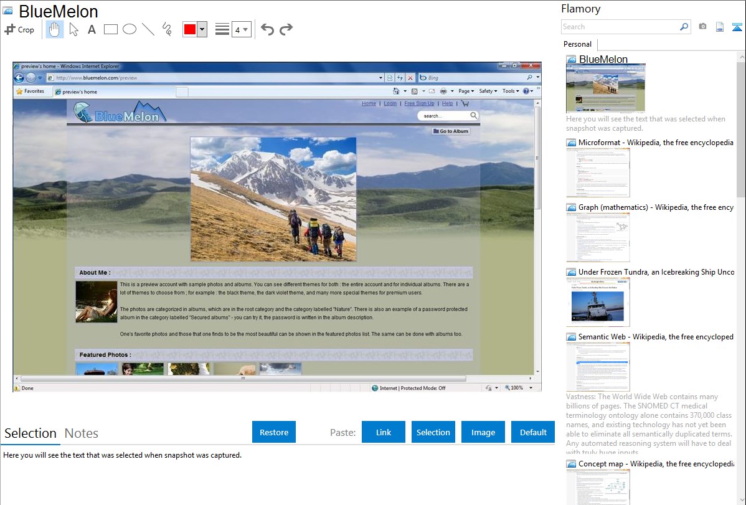
Task: Click the Microformat - Wikipedia title text
Action: point(656,143)
